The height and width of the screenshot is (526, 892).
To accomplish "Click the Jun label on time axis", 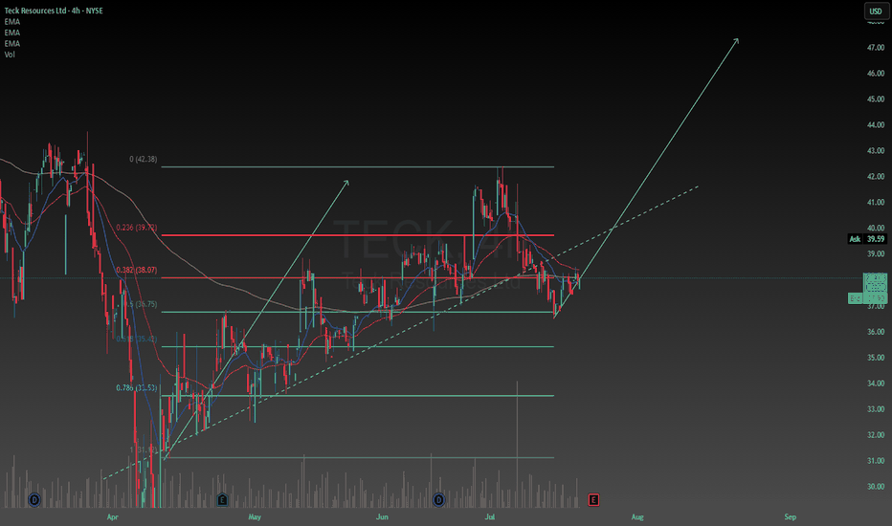I will coord(382,516).
